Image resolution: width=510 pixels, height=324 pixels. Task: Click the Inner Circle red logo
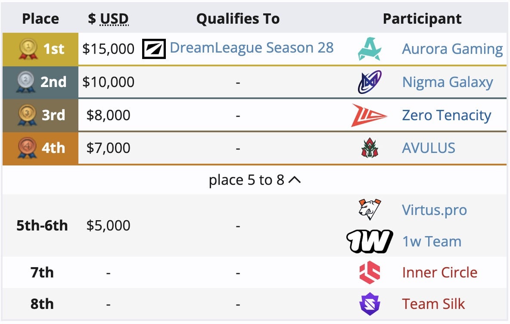(x=370, y=273)
